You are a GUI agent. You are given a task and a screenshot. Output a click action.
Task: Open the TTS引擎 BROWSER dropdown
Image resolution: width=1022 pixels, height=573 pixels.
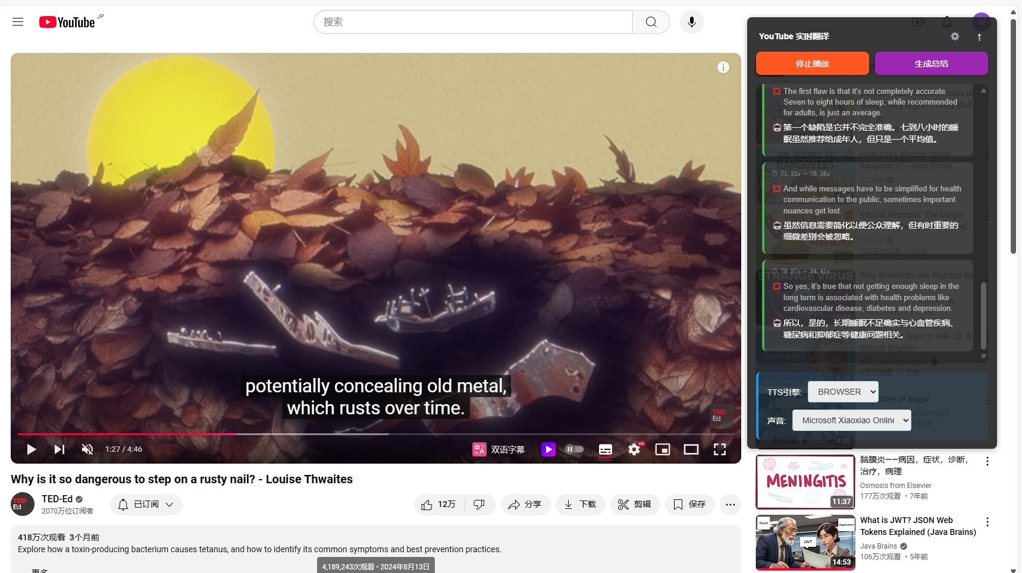[x=843, y=392]
